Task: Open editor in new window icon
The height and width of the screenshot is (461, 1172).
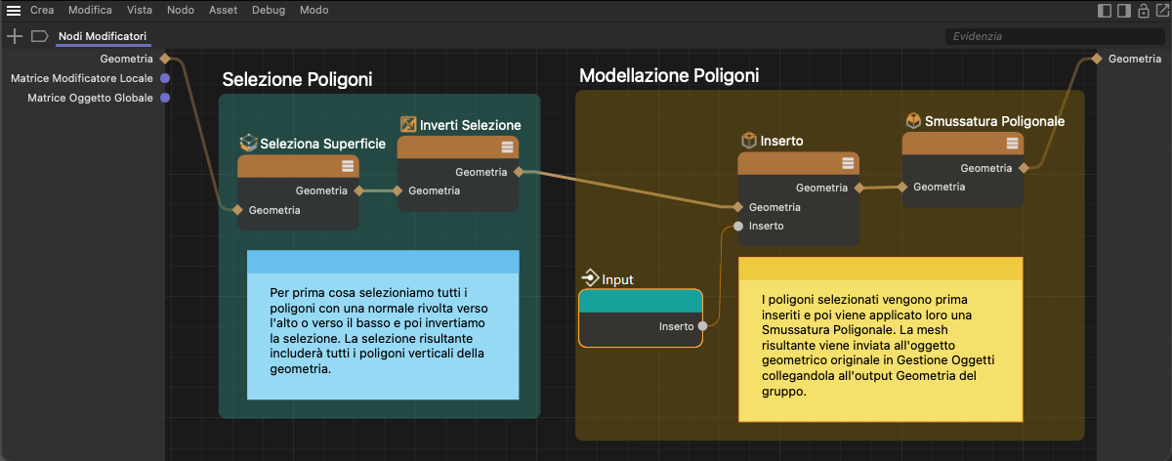Action: 1161,11
